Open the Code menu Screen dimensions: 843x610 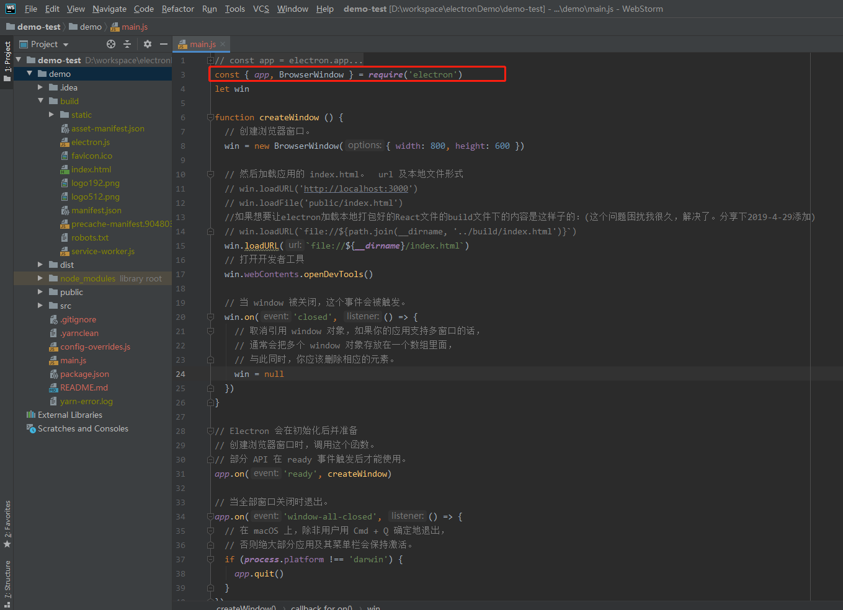click(144, 9)
